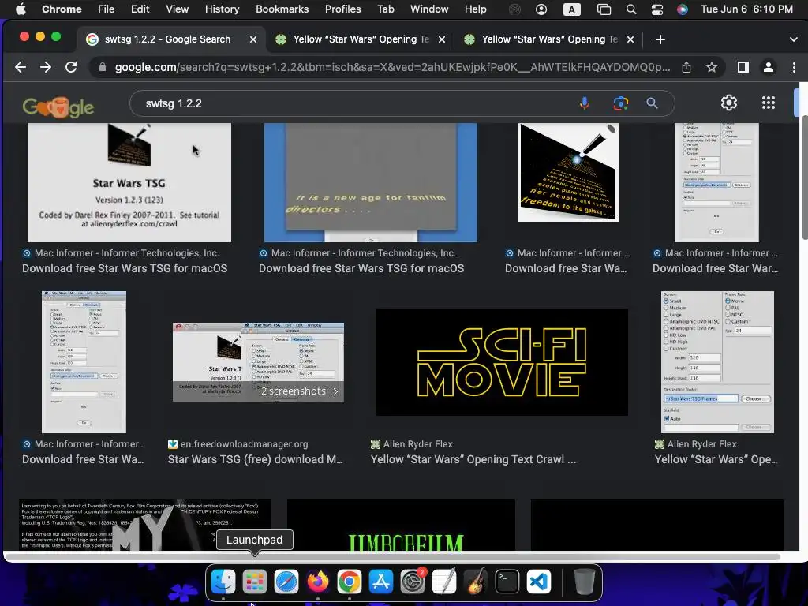Open the crawl icon with pen thumbnail
The image size is (808, 606).
click(x=568, y=172)
